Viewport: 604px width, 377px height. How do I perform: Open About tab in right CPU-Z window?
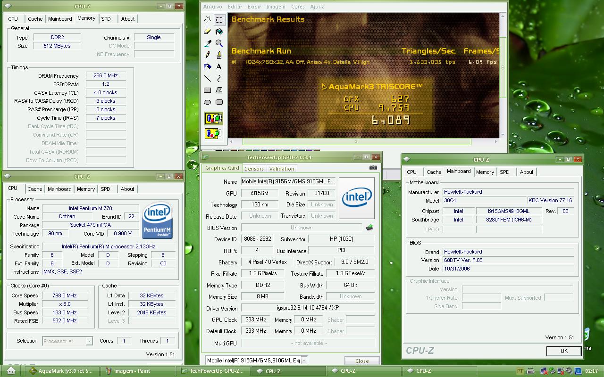[527, 172]
